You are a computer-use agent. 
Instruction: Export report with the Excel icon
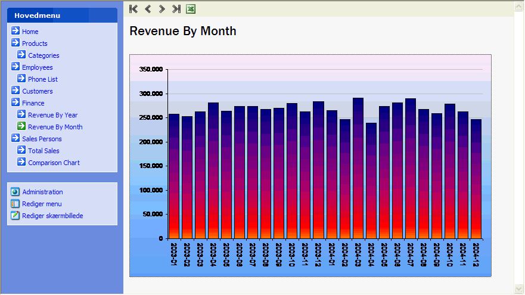[191, 9]
